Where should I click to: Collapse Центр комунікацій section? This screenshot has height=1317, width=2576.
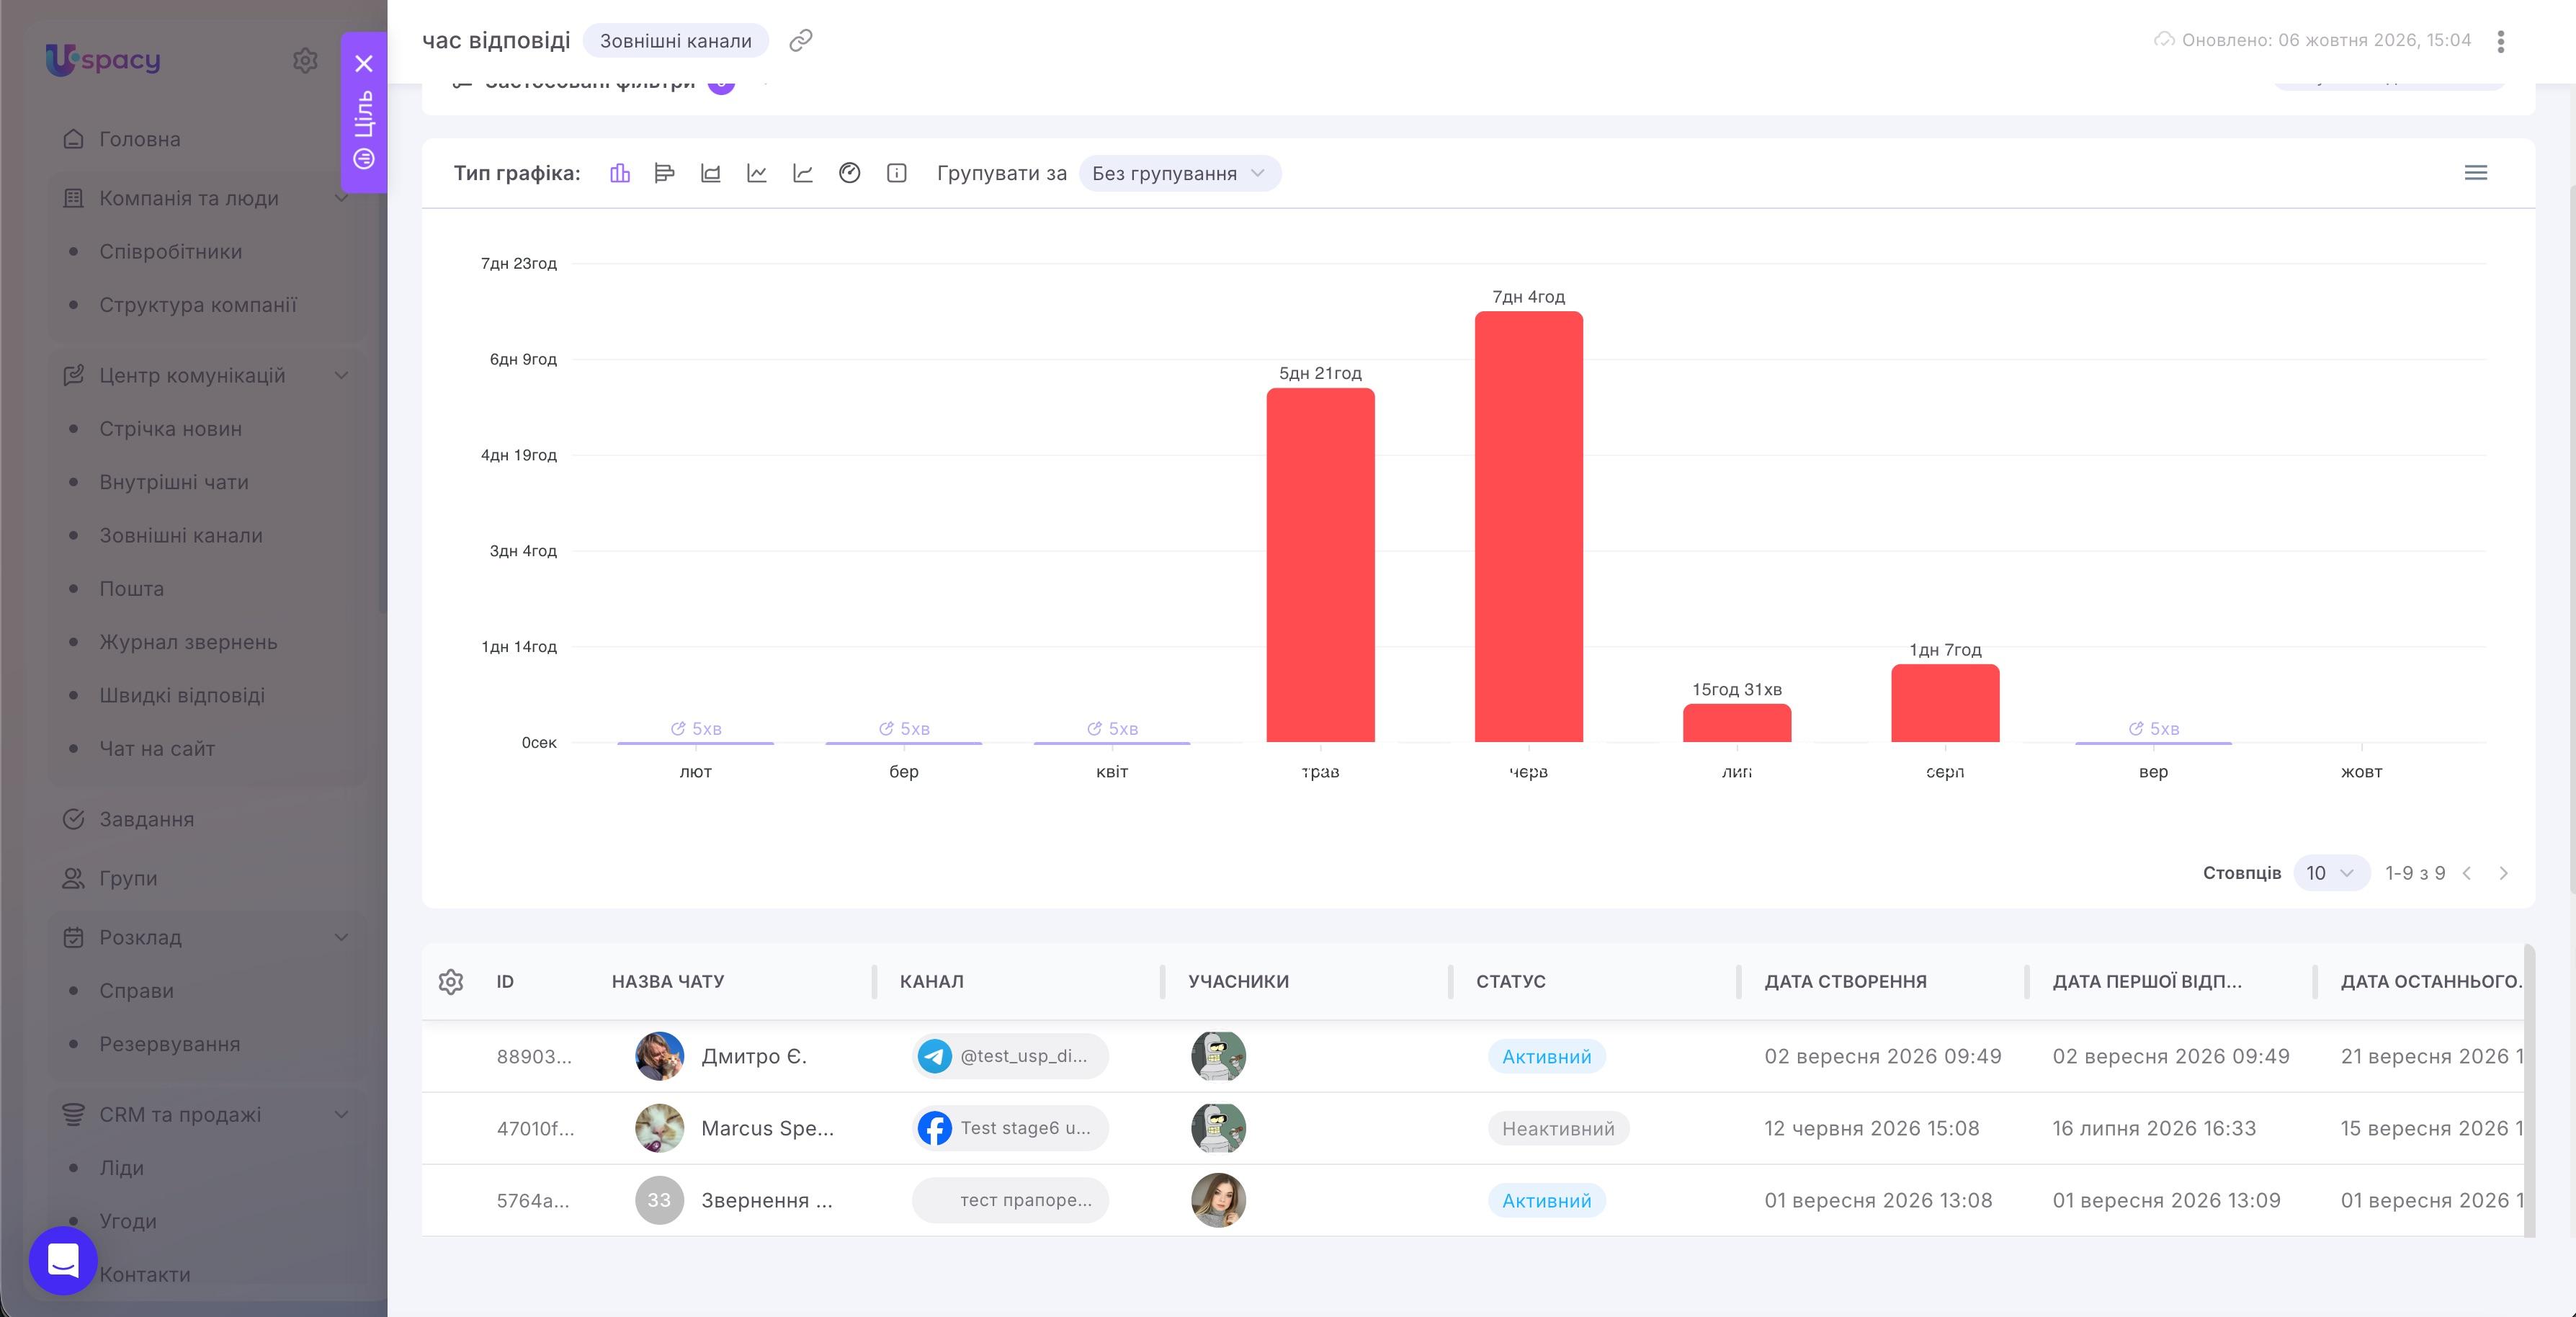(341, 375)
